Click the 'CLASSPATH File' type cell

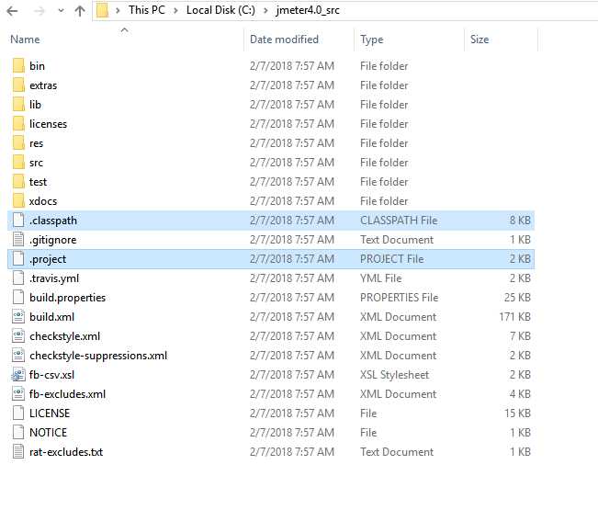pos(399,221)
